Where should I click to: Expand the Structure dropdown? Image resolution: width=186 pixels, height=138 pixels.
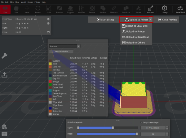(x=79, y=46)
